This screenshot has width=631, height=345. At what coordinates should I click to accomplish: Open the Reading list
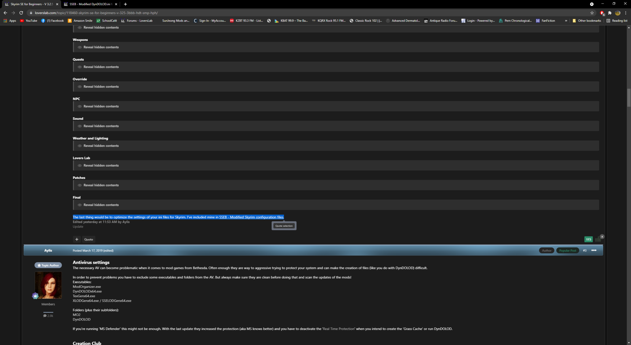click(617, 21)
